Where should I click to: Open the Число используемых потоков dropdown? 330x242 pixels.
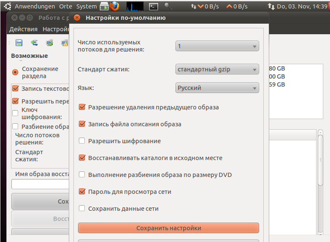point(217,46)
